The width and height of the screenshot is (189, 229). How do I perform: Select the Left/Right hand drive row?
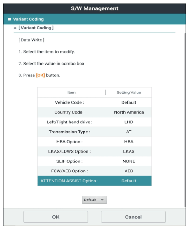coord(94,122)
